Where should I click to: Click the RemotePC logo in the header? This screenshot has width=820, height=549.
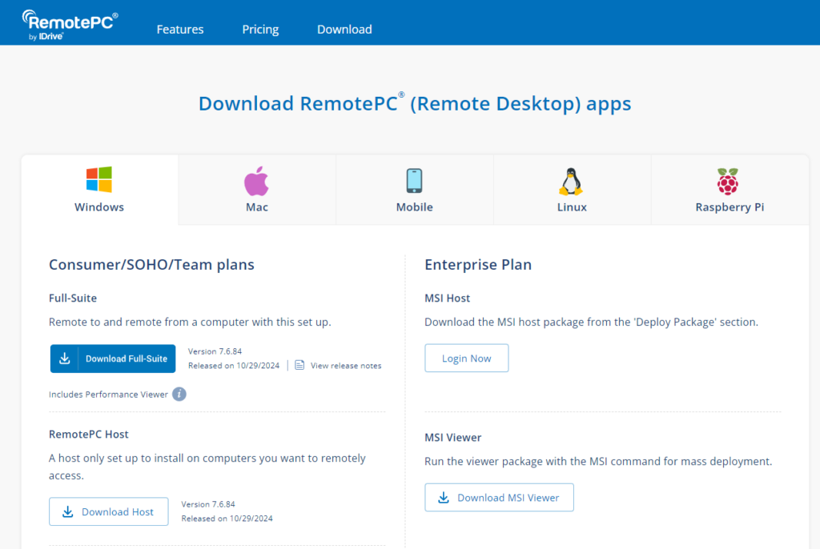(x=70, y=24)
